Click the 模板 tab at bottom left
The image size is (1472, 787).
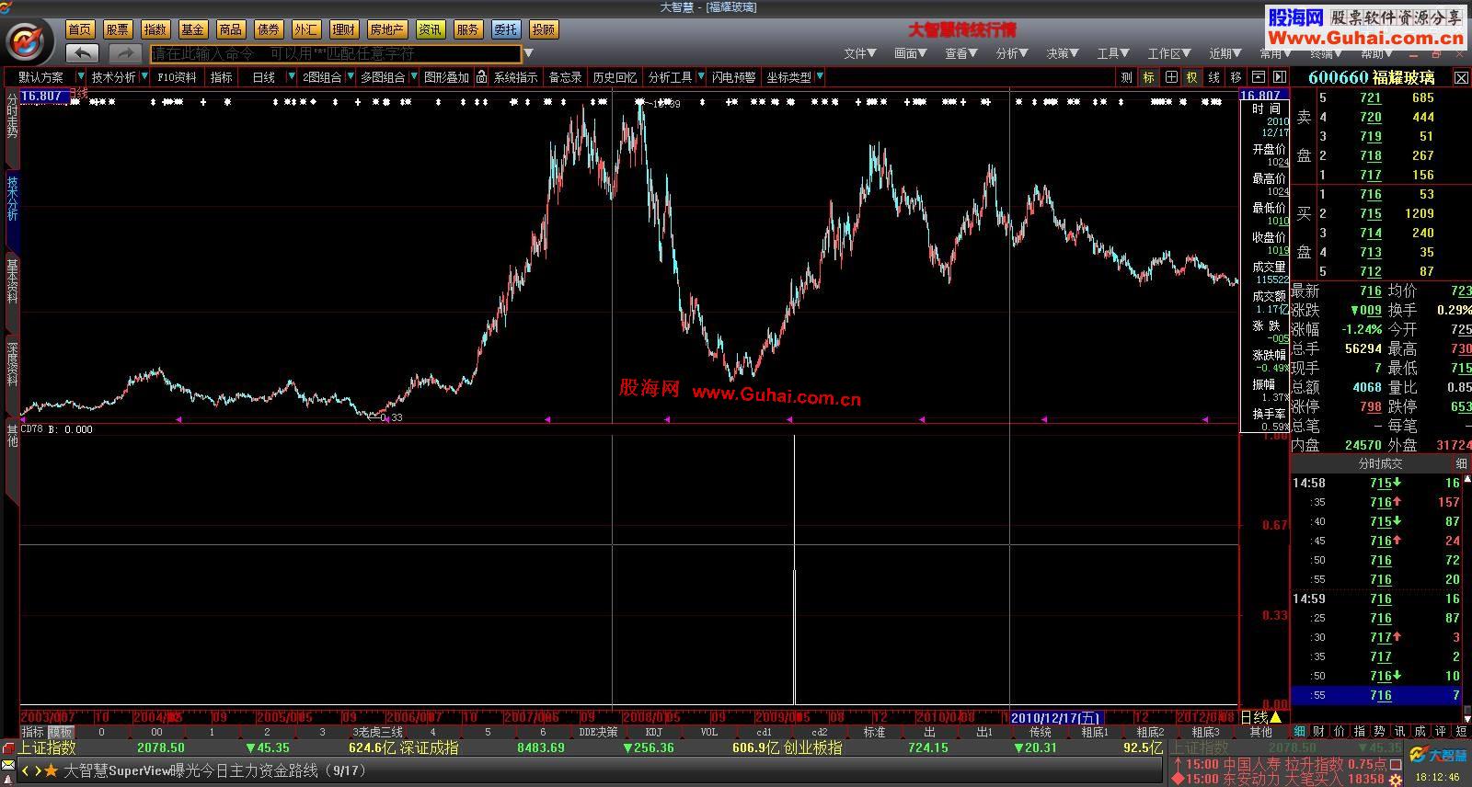click(x=61, y=732)
